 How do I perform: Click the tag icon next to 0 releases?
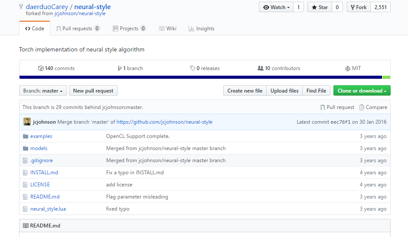pyautogui.click(x=193, y=68)
